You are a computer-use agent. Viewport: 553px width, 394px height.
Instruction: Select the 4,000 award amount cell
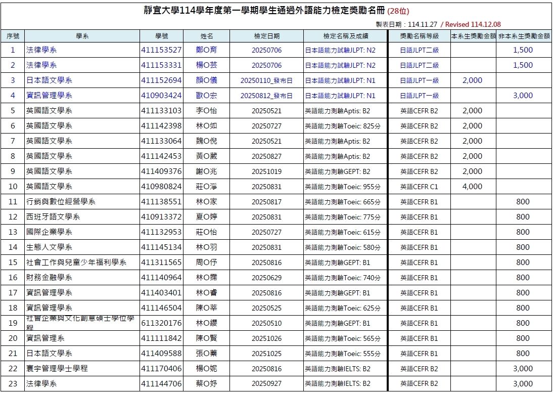pos(472,187)
